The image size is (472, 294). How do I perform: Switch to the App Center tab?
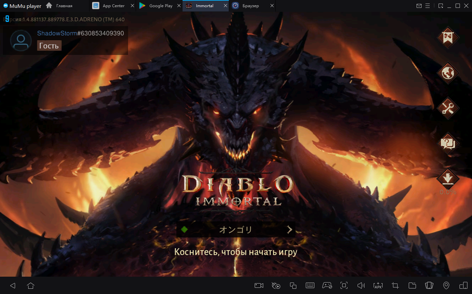(x=113, y=6)
